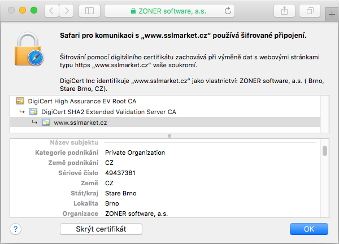339x244 pixels.
Task: Reload the page with the refresh icon
Action: (228, 11)
